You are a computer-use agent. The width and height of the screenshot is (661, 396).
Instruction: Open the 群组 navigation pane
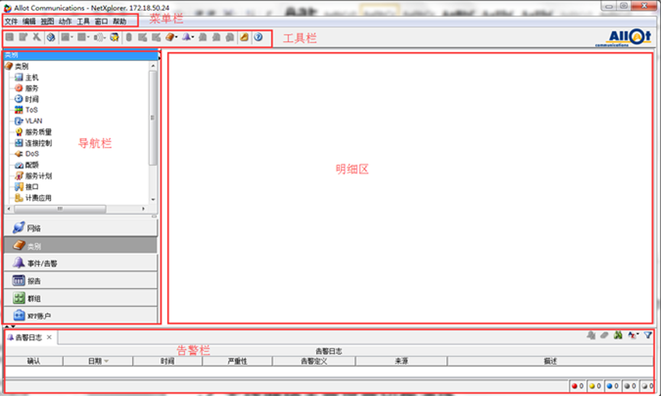pos(80,298)
